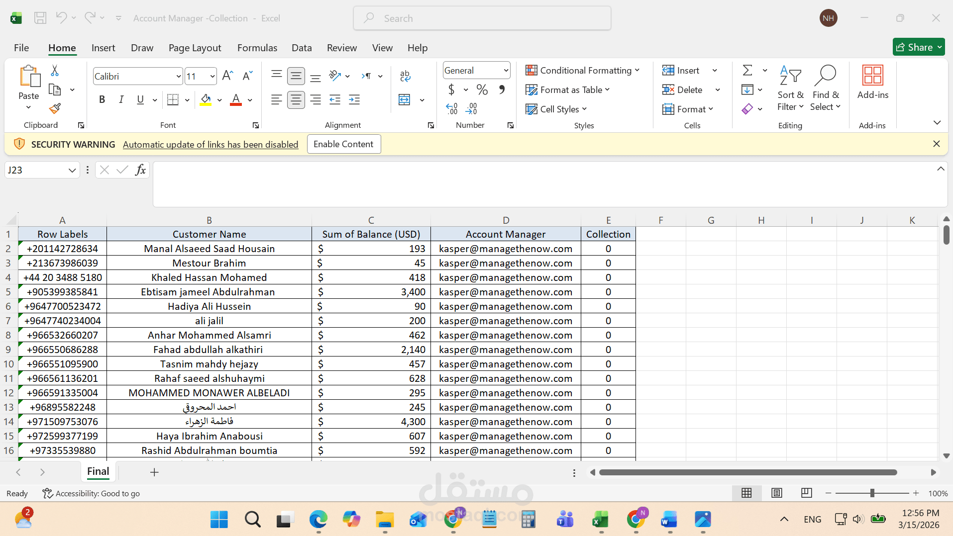Image resolution: width=953 pixels, height=536 pixels.
Task: Open the disabled links warning link
Action: pyautogui.click(x=211, y=145)
